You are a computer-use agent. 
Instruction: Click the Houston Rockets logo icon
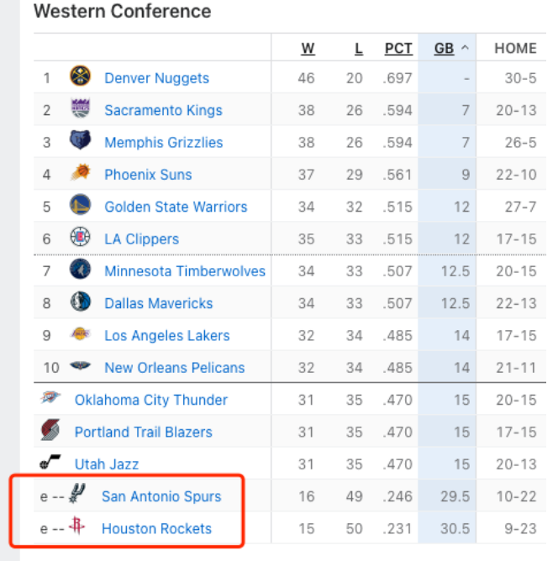[x=76, y=526]
